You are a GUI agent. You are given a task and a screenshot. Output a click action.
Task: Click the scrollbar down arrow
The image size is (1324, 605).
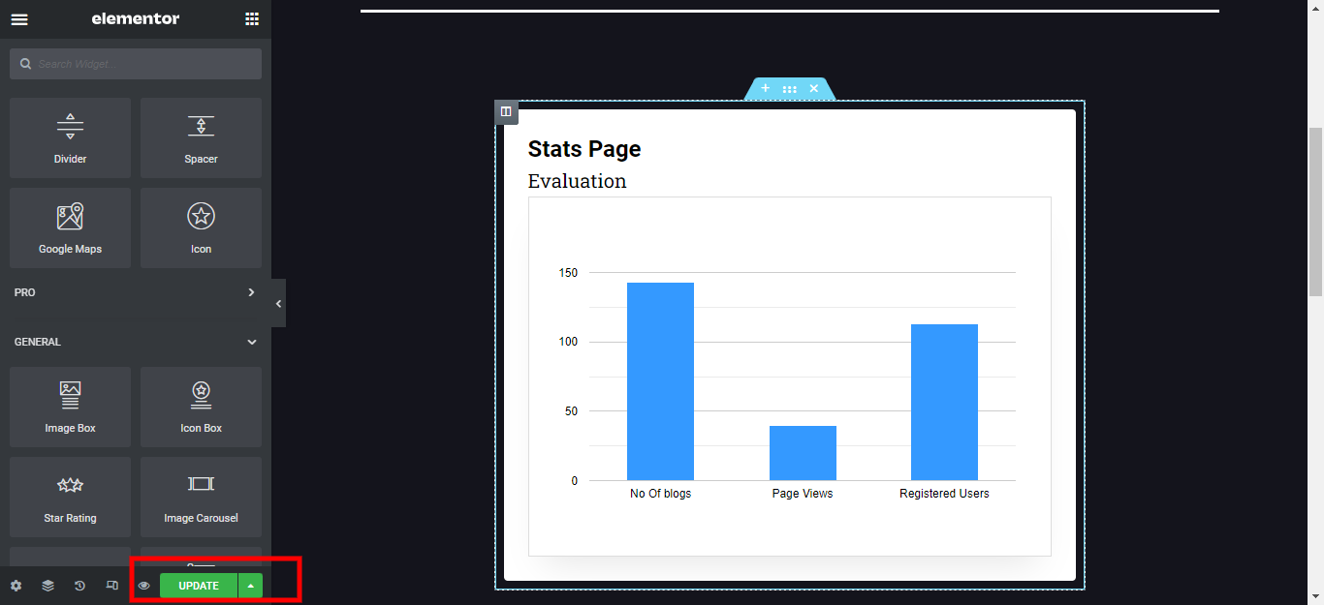[1316, 596]
